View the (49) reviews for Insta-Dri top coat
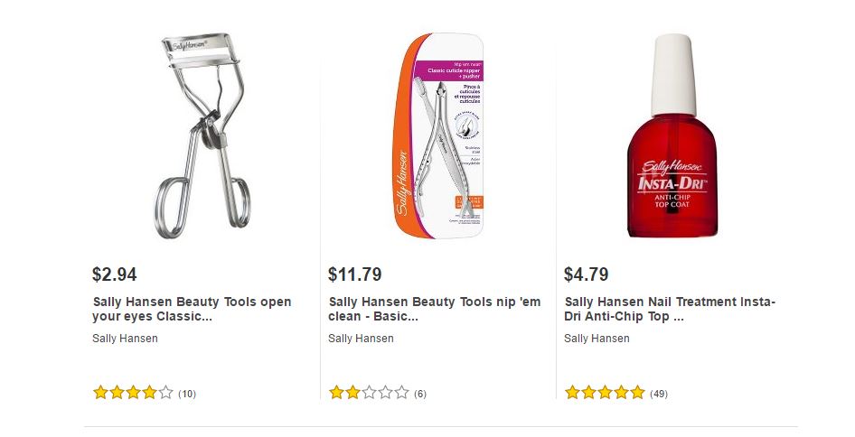Image resolution: width=855 pixels, height=437 pixels. (659, 394)
